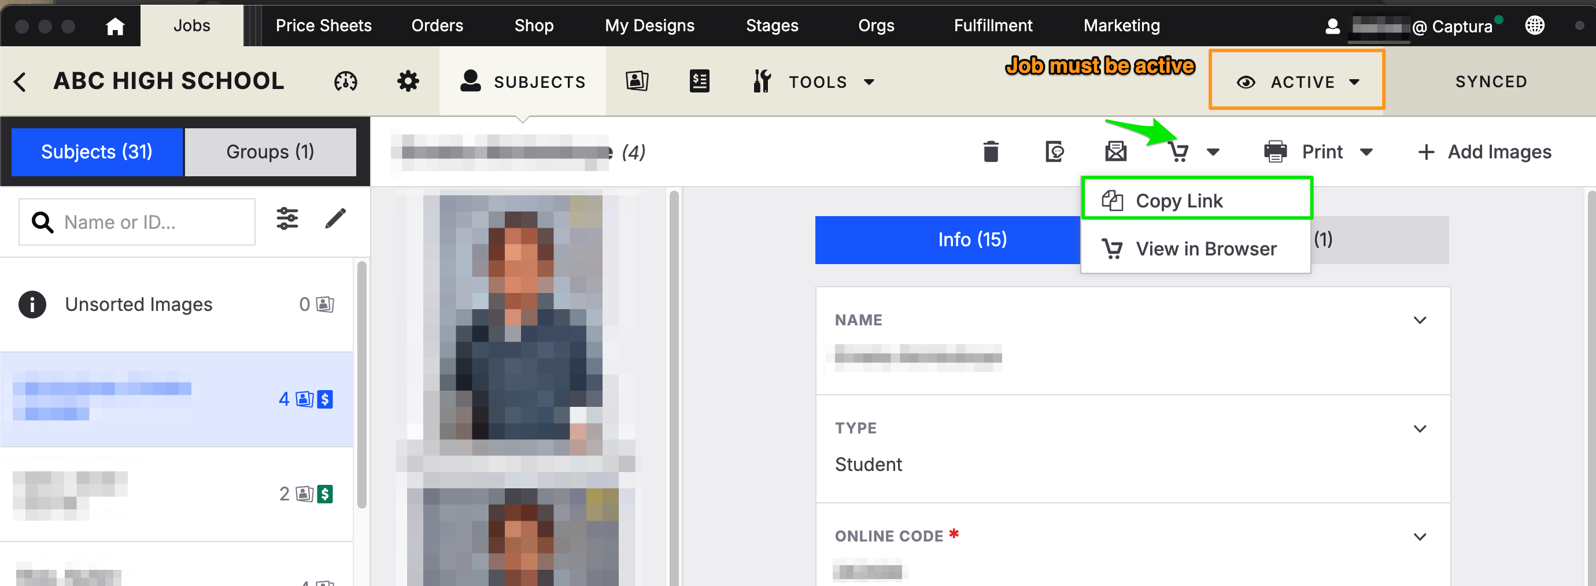The height and width of the screenshot is (586, 1596).
Task: Open the Orgs section
Action: click(875, 25)
